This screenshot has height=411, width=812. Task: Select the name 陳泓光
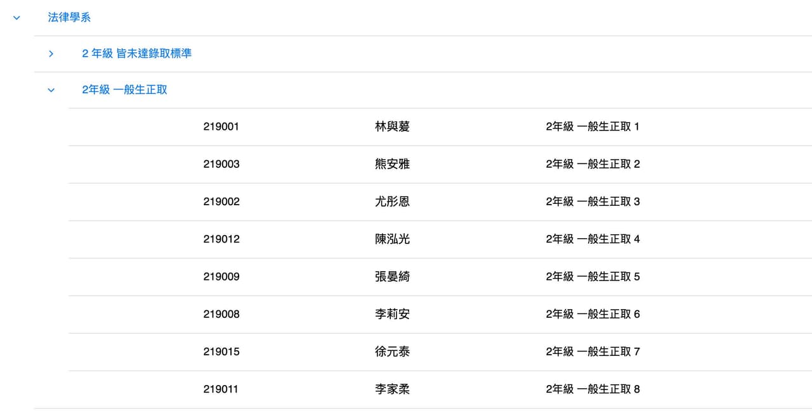click(x=393, y=239)
